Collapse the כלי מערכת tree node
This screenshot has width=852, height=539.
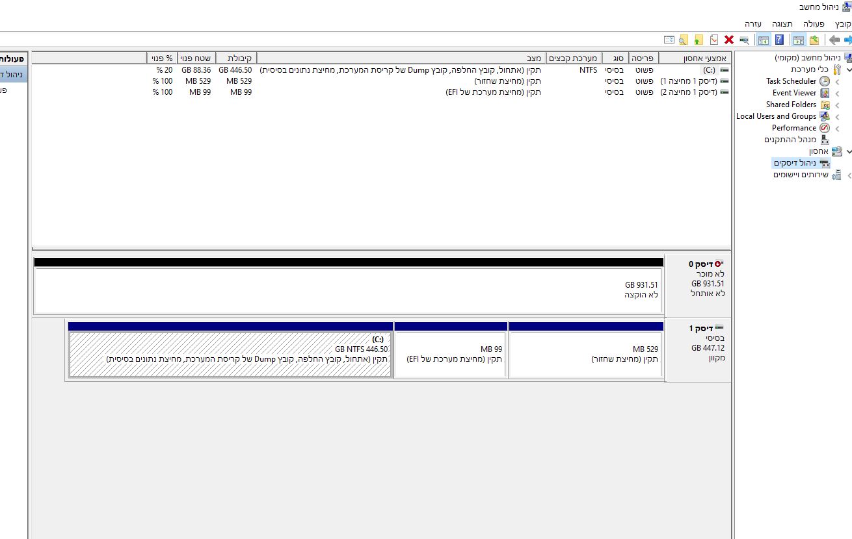[x=849, y=69]
